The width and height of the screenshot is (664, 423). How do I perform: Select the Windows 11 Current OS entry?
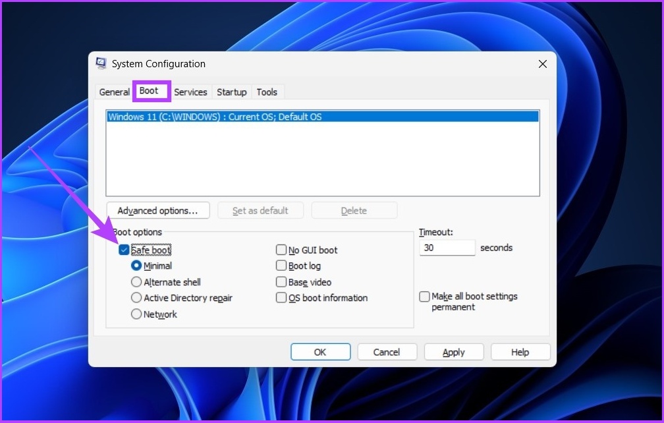(323, 116)
